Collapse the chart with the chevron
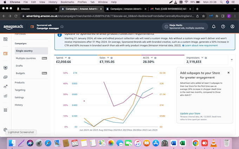Image resolution: width=239 pixels, height=149 pixels. tap(232, 60)
